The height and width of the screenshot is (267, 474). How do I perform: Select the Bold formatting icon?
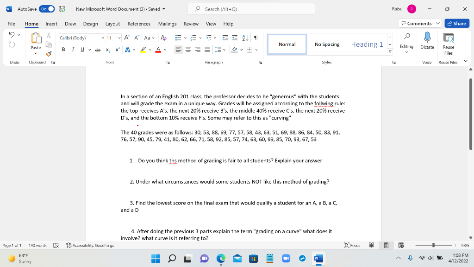click(63, 49)
